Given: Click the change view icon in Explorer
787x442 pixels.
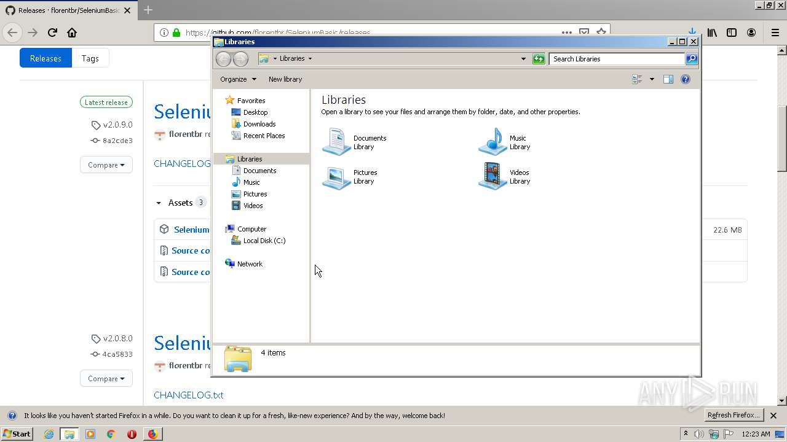Looking at the screenshot, I should [637, 79].
